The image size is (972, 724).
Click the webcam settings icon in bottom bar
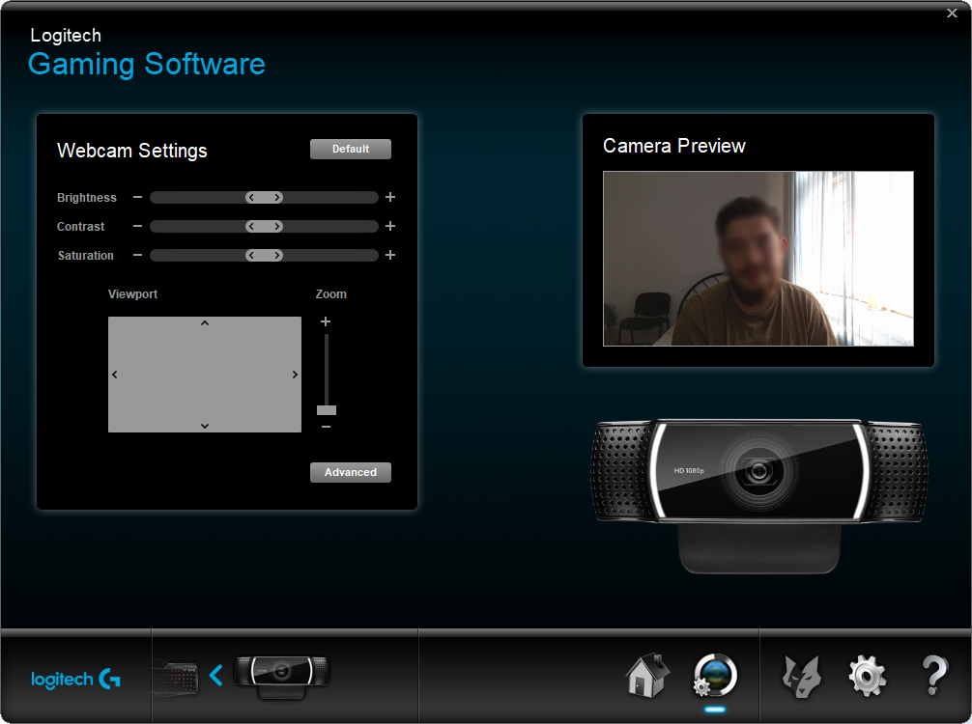pos(715,675)
